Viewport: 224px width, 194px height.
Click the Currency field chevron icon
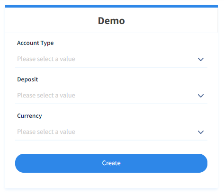click(201, 132)
